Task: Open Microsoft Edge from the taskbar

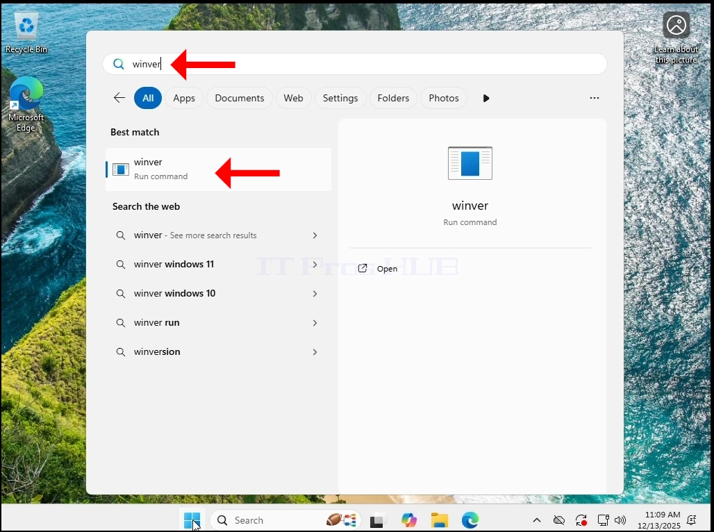Action: coord(470,519)
